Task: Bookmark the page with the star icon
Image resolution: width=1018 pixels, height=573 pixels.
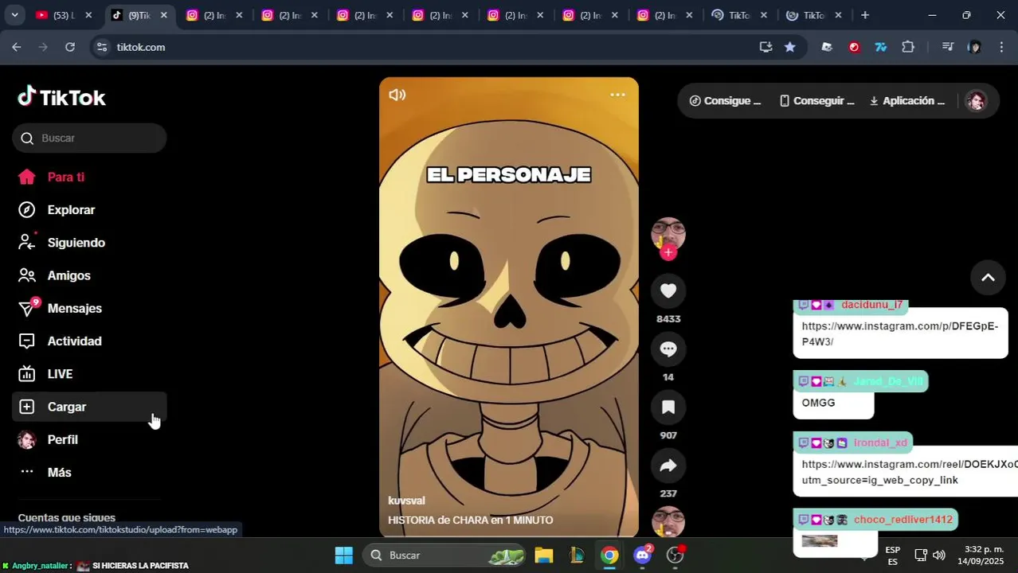Action: click(789, 47)
